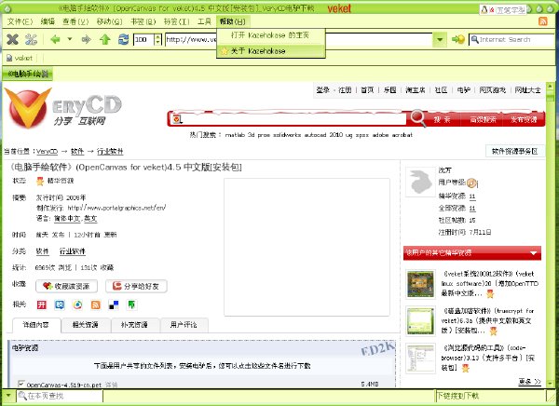Click the 发布资源 button
The image size is (559, 406).
[x=524, y=120]
